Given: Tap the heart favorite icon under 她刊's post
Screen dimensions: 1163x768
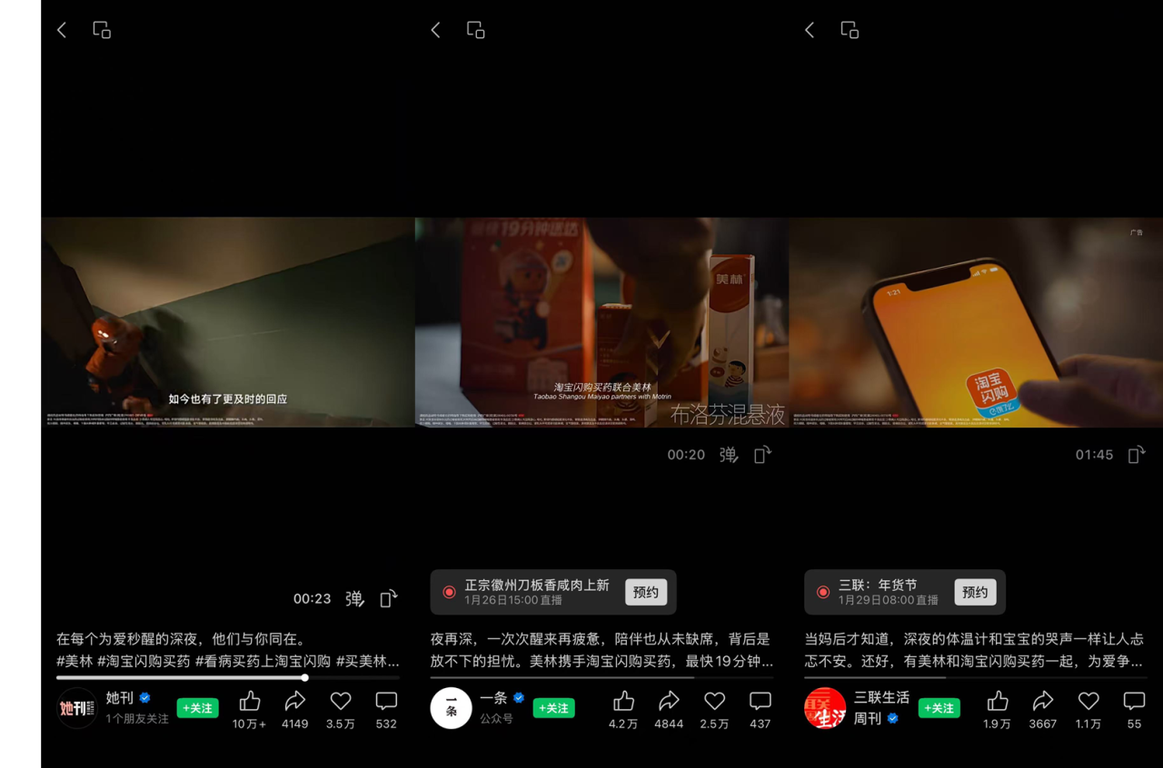Looking at the screenshot, I should point(340,701).
